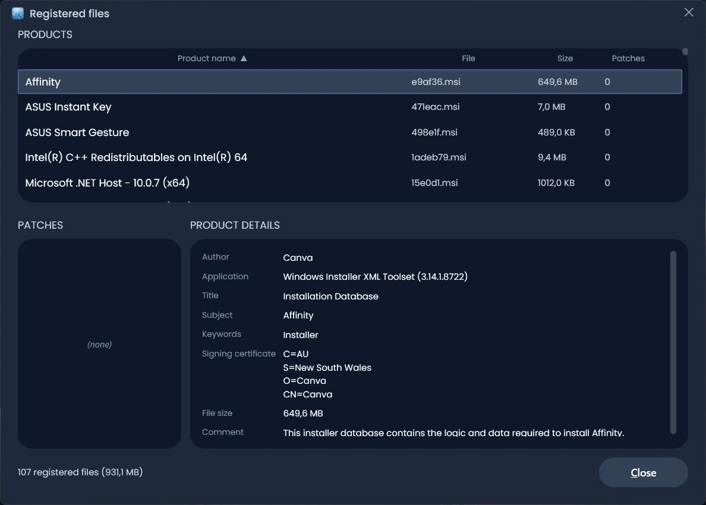Click the C=AU certificate line
This screenshot has width=706, height=505.
point(296,354)
